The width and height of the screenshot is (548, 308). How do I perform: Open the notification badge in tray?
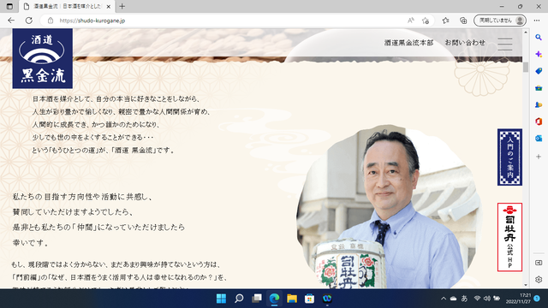537,299
